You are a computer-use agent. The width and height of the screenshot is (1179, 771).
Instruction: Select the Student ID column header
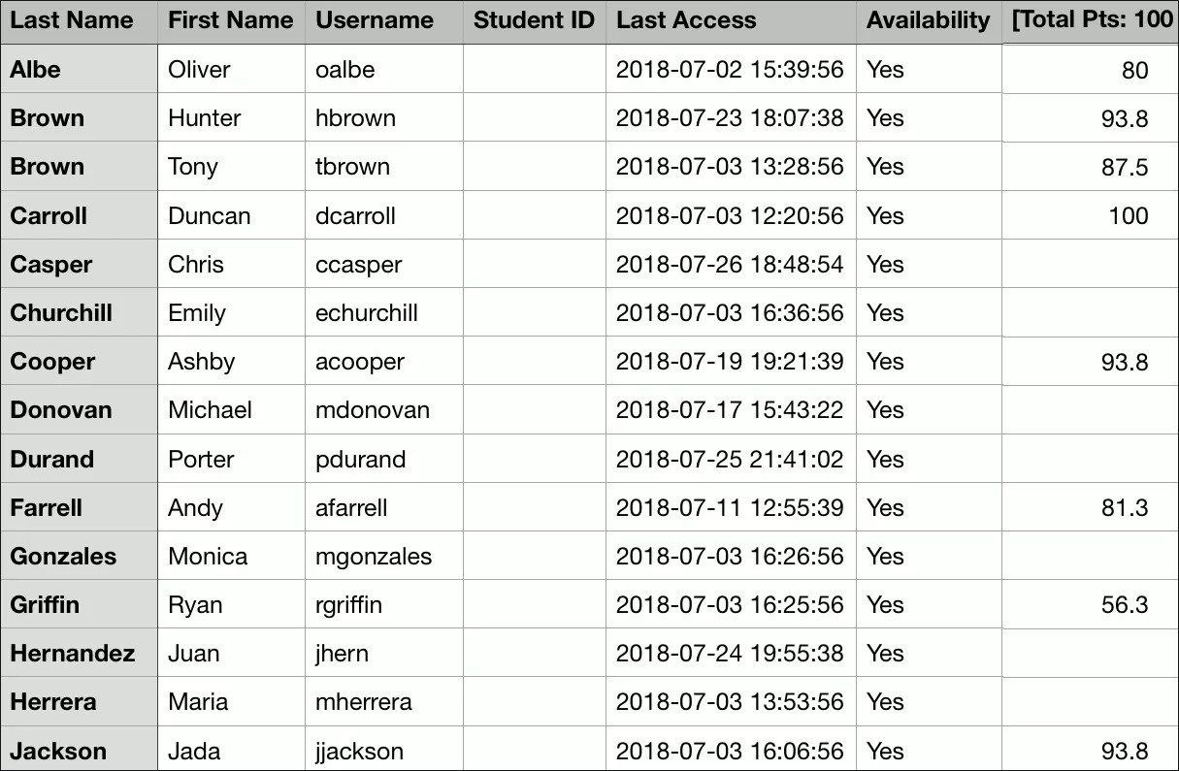pyautogui.click(x=534, y=20)
